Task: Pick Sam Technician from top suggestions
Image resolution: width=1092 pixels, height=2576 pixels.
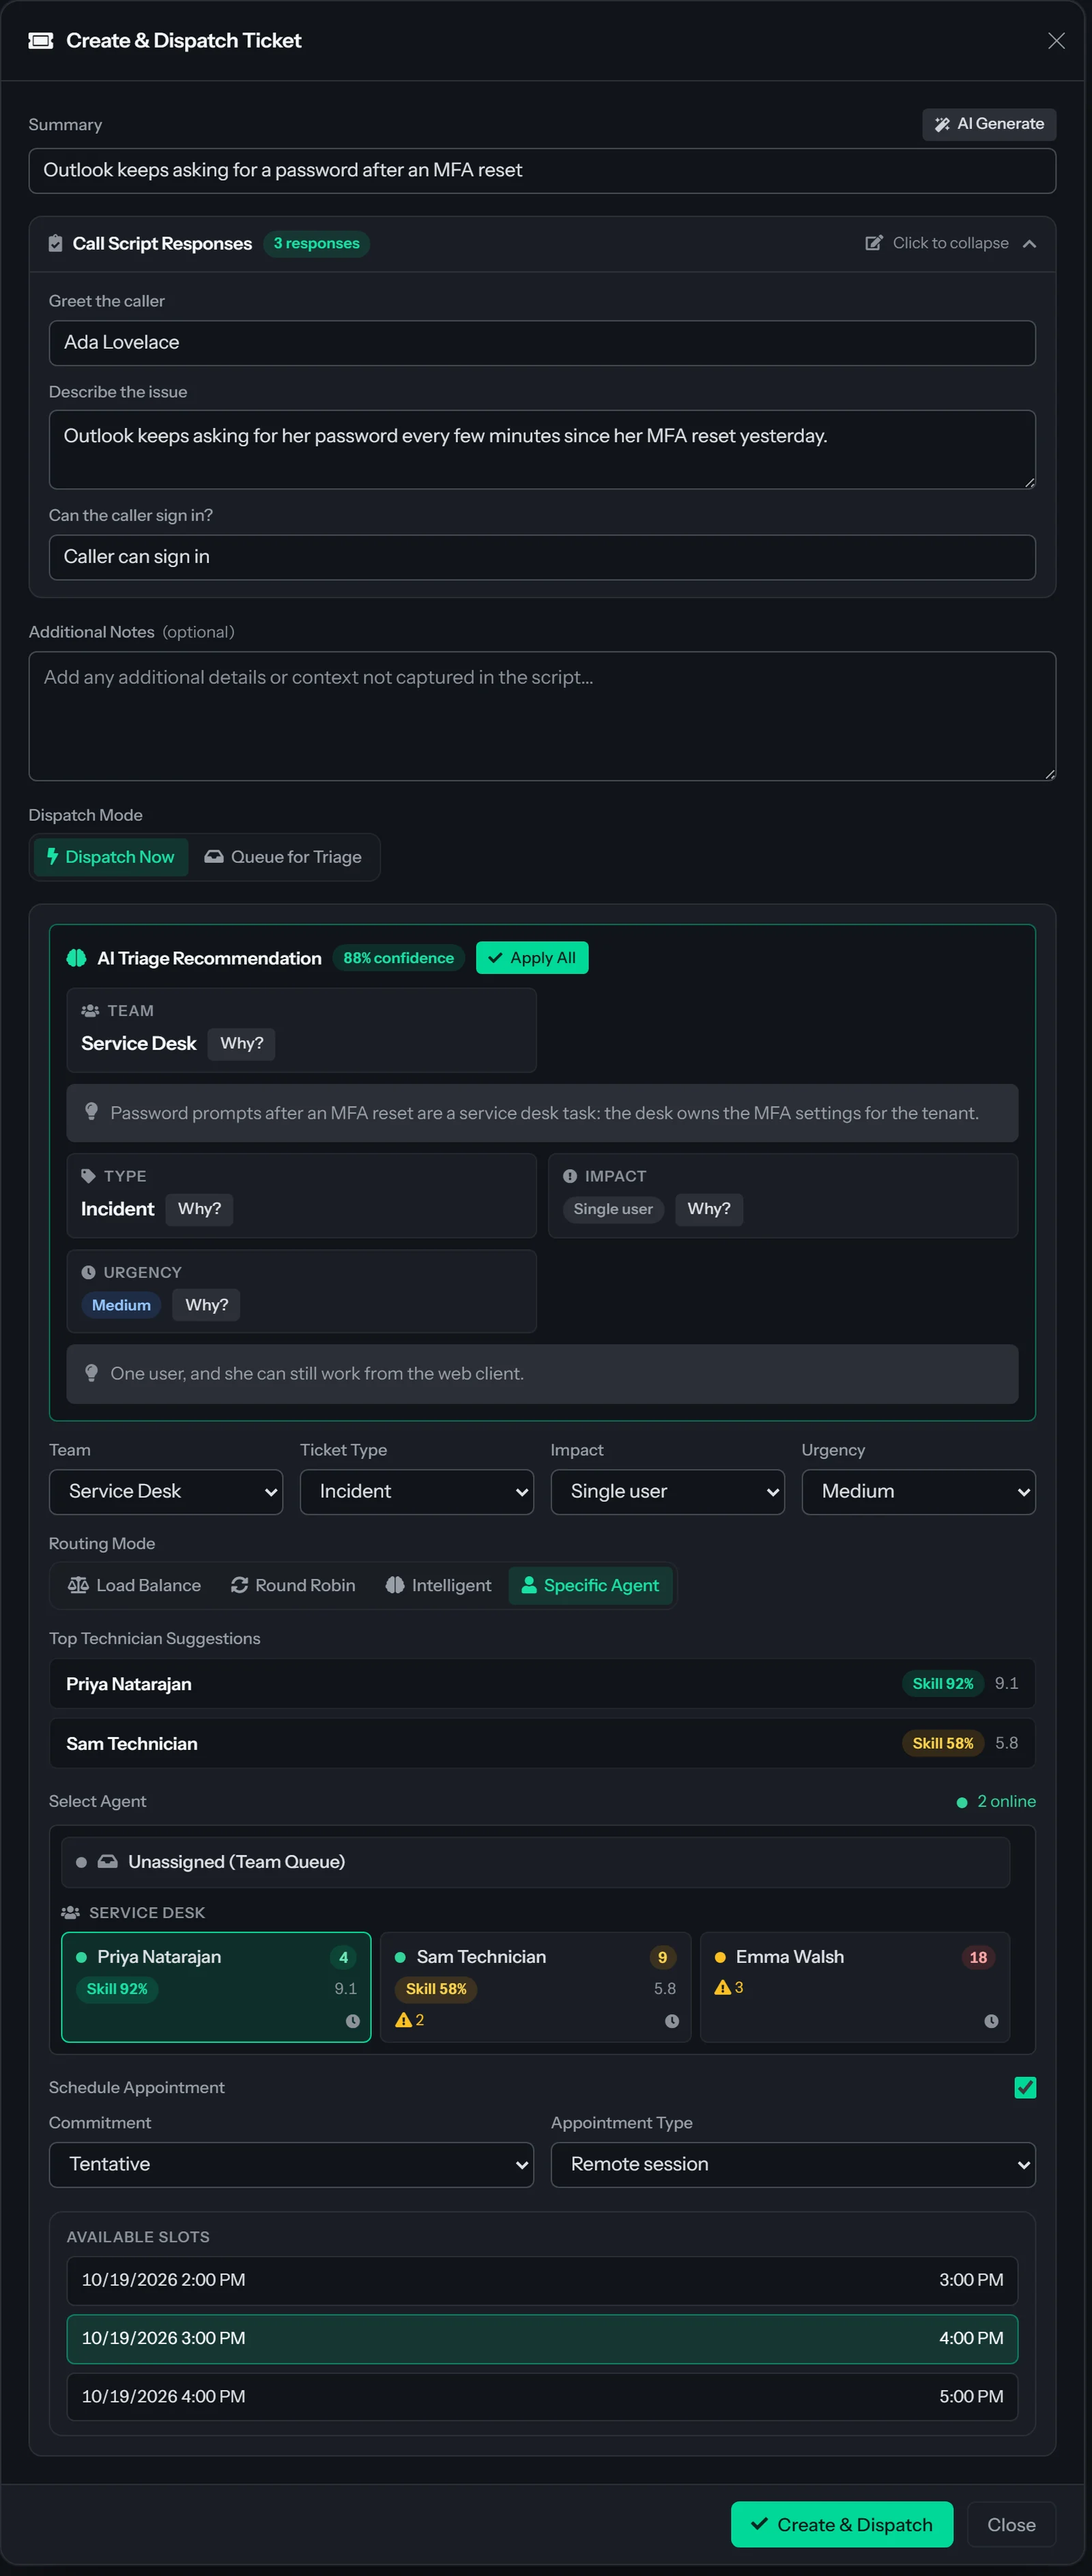Action: pos(542,1743)
